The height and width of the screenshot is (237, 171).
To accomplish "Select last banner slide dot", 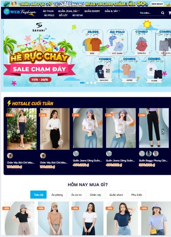I will [x=95, y=83].
